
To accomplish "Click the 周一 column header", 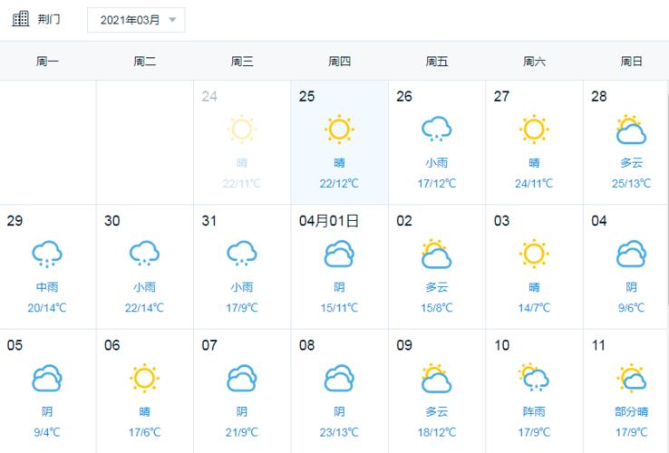I will point(47,62).
